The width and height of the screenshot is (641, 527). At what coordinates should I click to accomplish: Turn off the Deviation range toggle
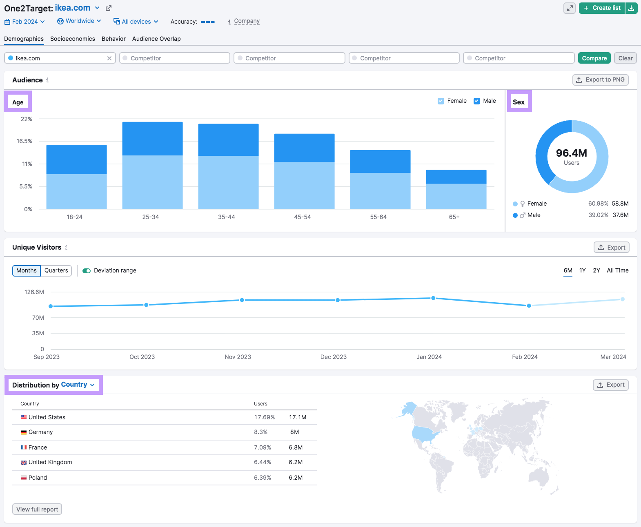[x=87, y=271]
